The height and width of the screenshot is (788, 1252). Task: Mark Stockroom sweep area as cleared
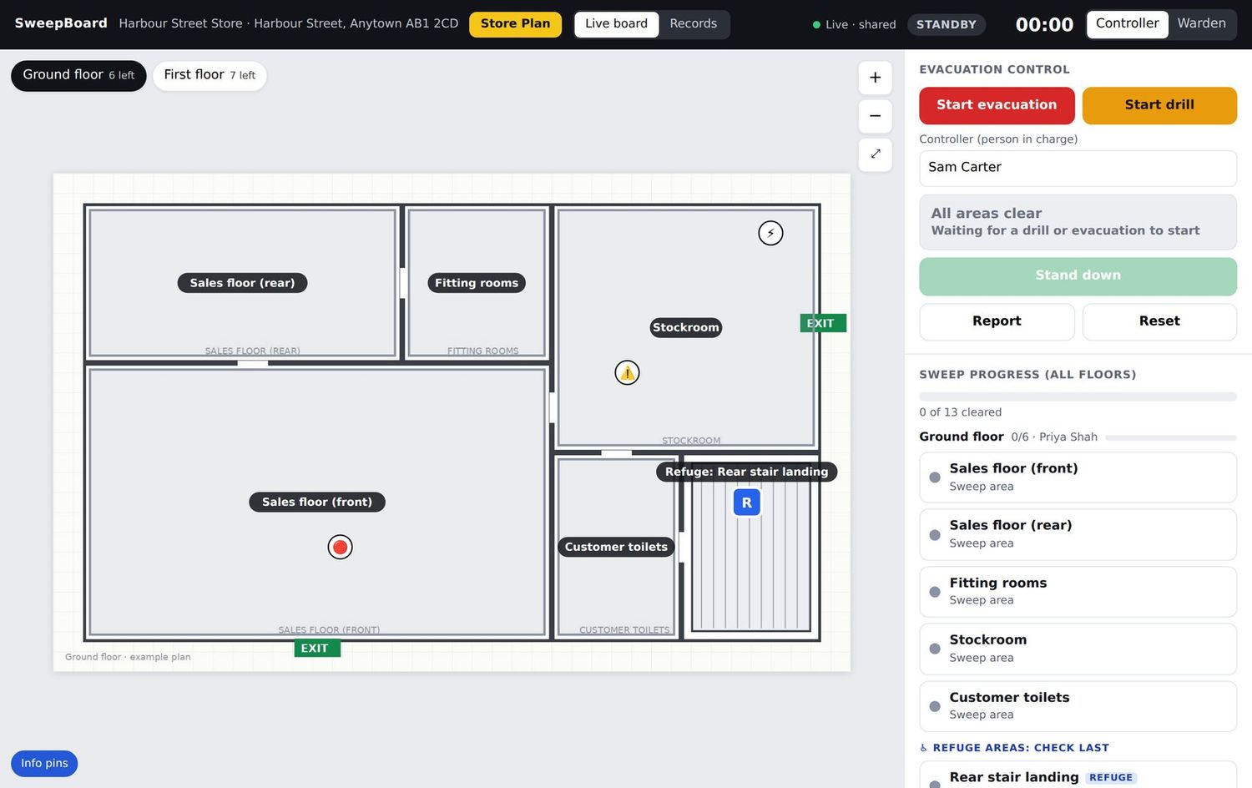tap(1078, 649)
